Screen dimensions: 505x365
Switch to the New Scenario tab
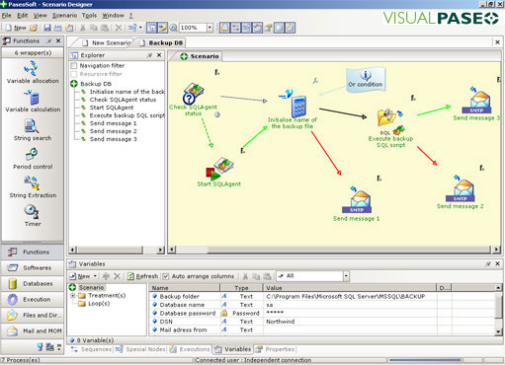tap(107, 42)
